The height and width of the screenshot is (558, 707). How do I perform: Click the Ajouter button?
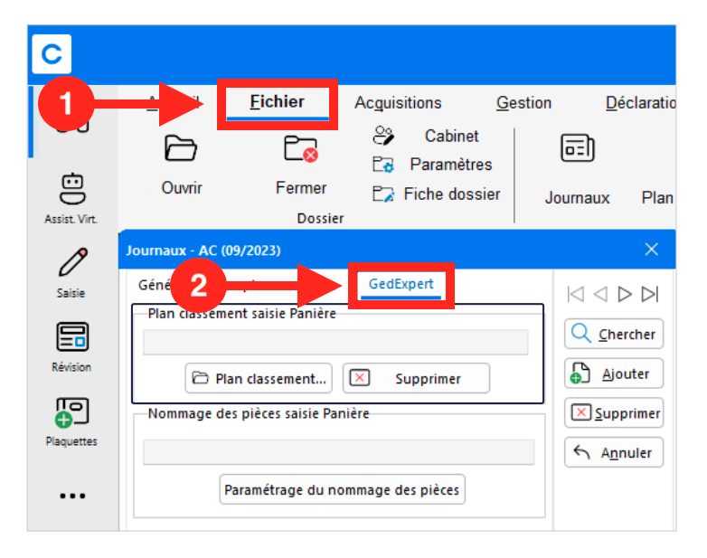click(614, 374)
